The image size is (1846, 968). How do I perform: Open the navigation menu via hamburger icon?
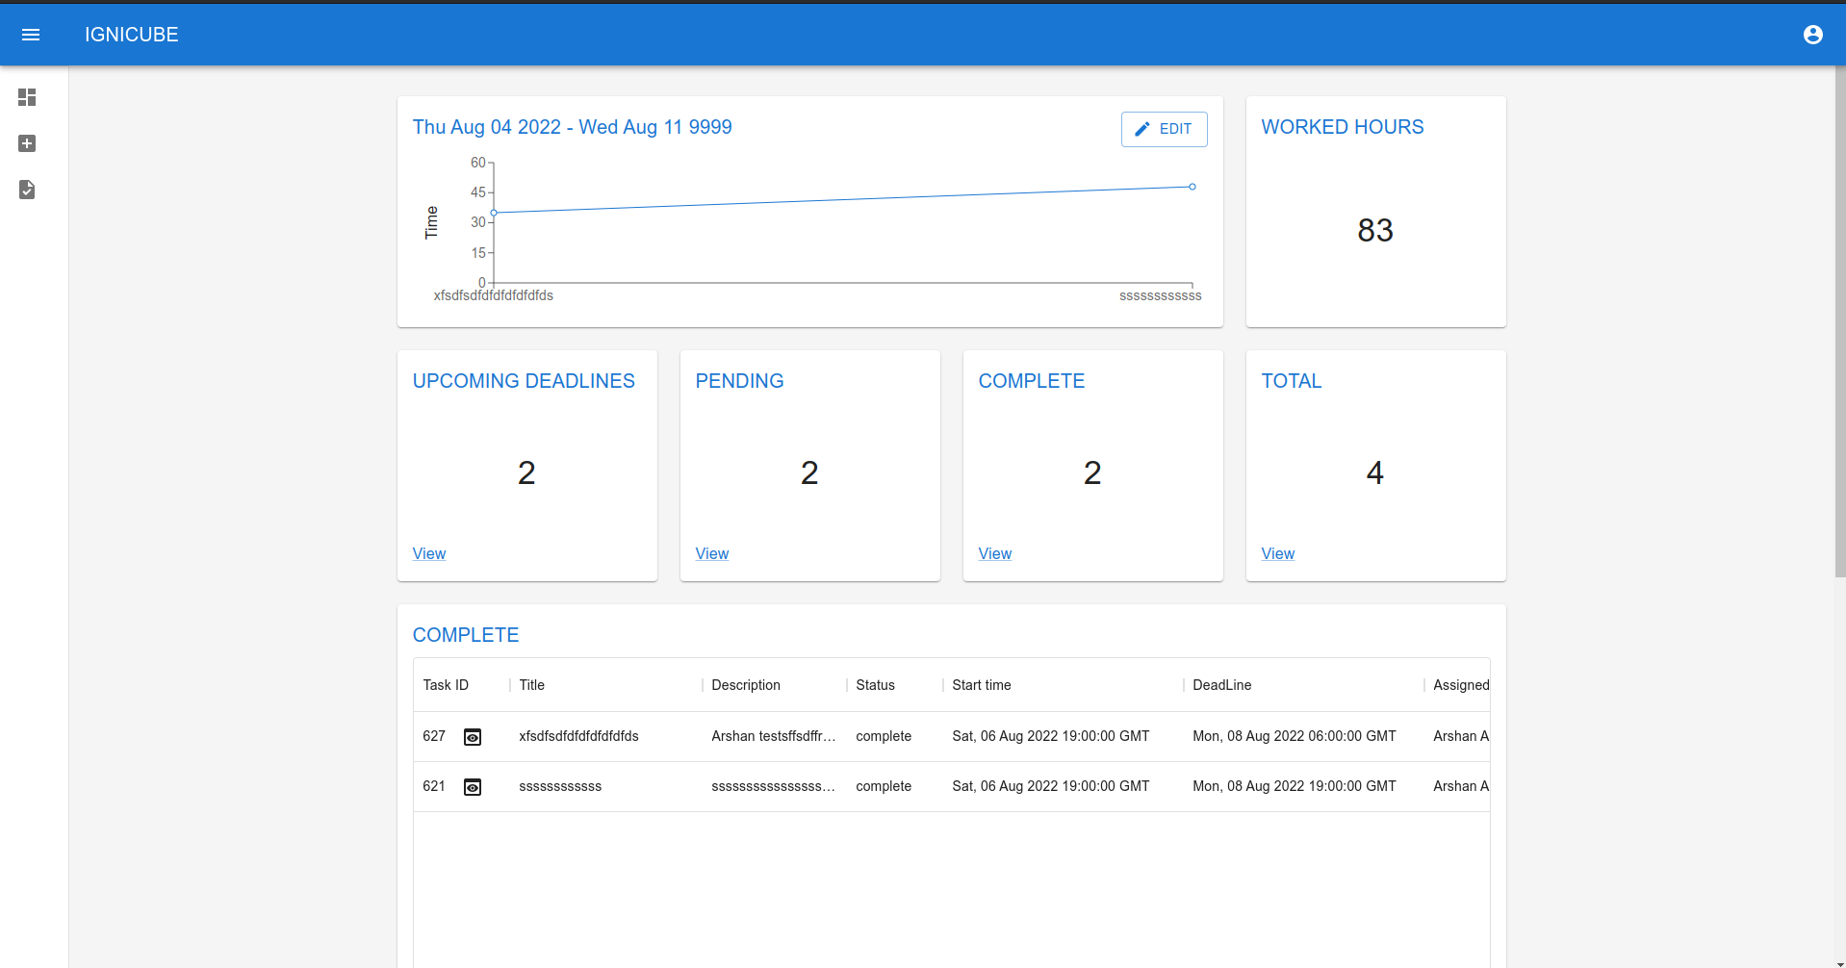point(32,35)
